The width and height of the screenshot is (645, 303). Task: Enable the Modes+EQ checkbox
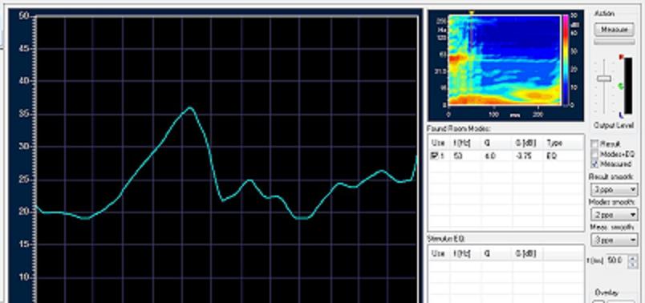[594, 154]
